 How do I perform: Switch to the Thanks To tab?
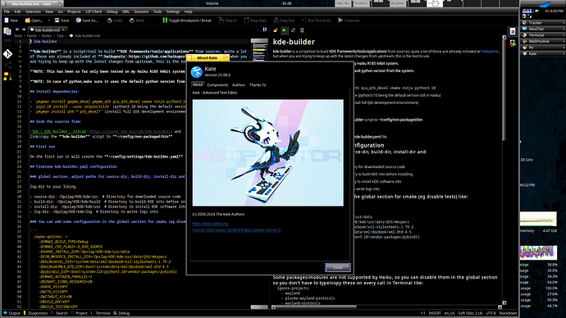[x=258, y=85]
